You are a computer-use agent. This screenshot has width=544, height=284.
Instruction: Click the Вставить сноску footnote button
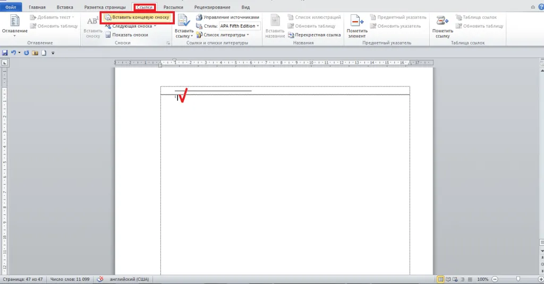point(92,27)
